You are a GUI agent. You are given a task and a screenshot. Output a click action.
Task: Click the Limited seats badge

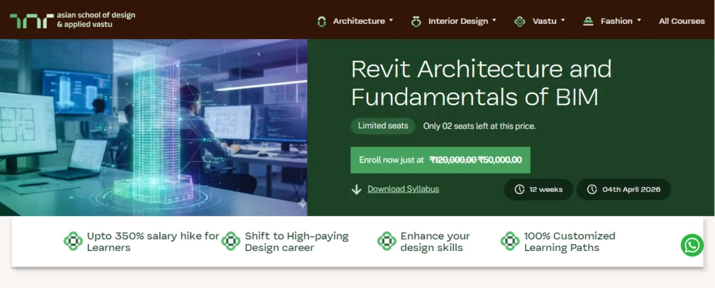click(x=383, y=126)
